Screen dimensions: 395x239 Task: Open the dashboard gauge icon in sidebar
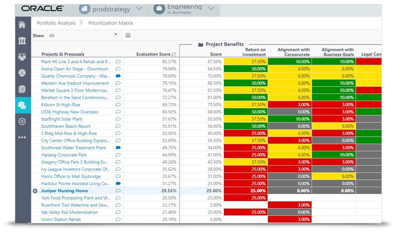(22, 73)
